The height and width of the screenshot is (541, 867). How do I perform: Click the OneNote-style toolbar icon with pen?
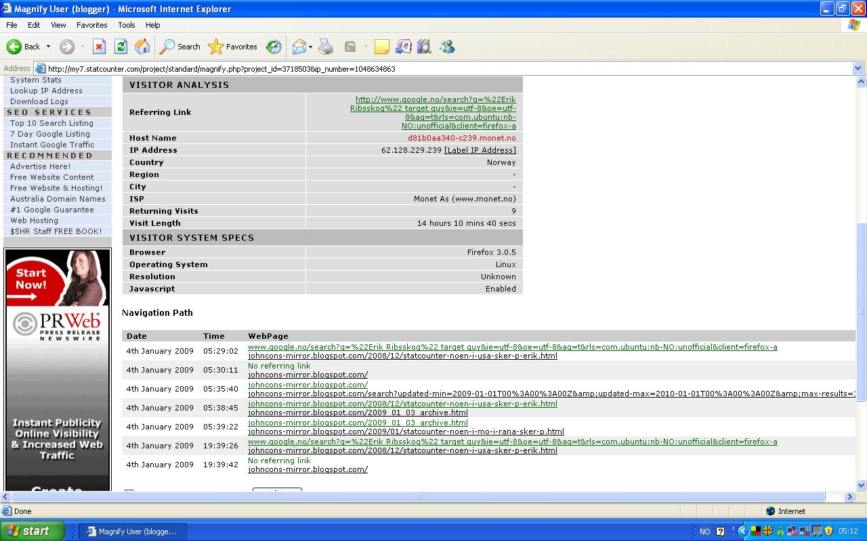coord(404,47)
